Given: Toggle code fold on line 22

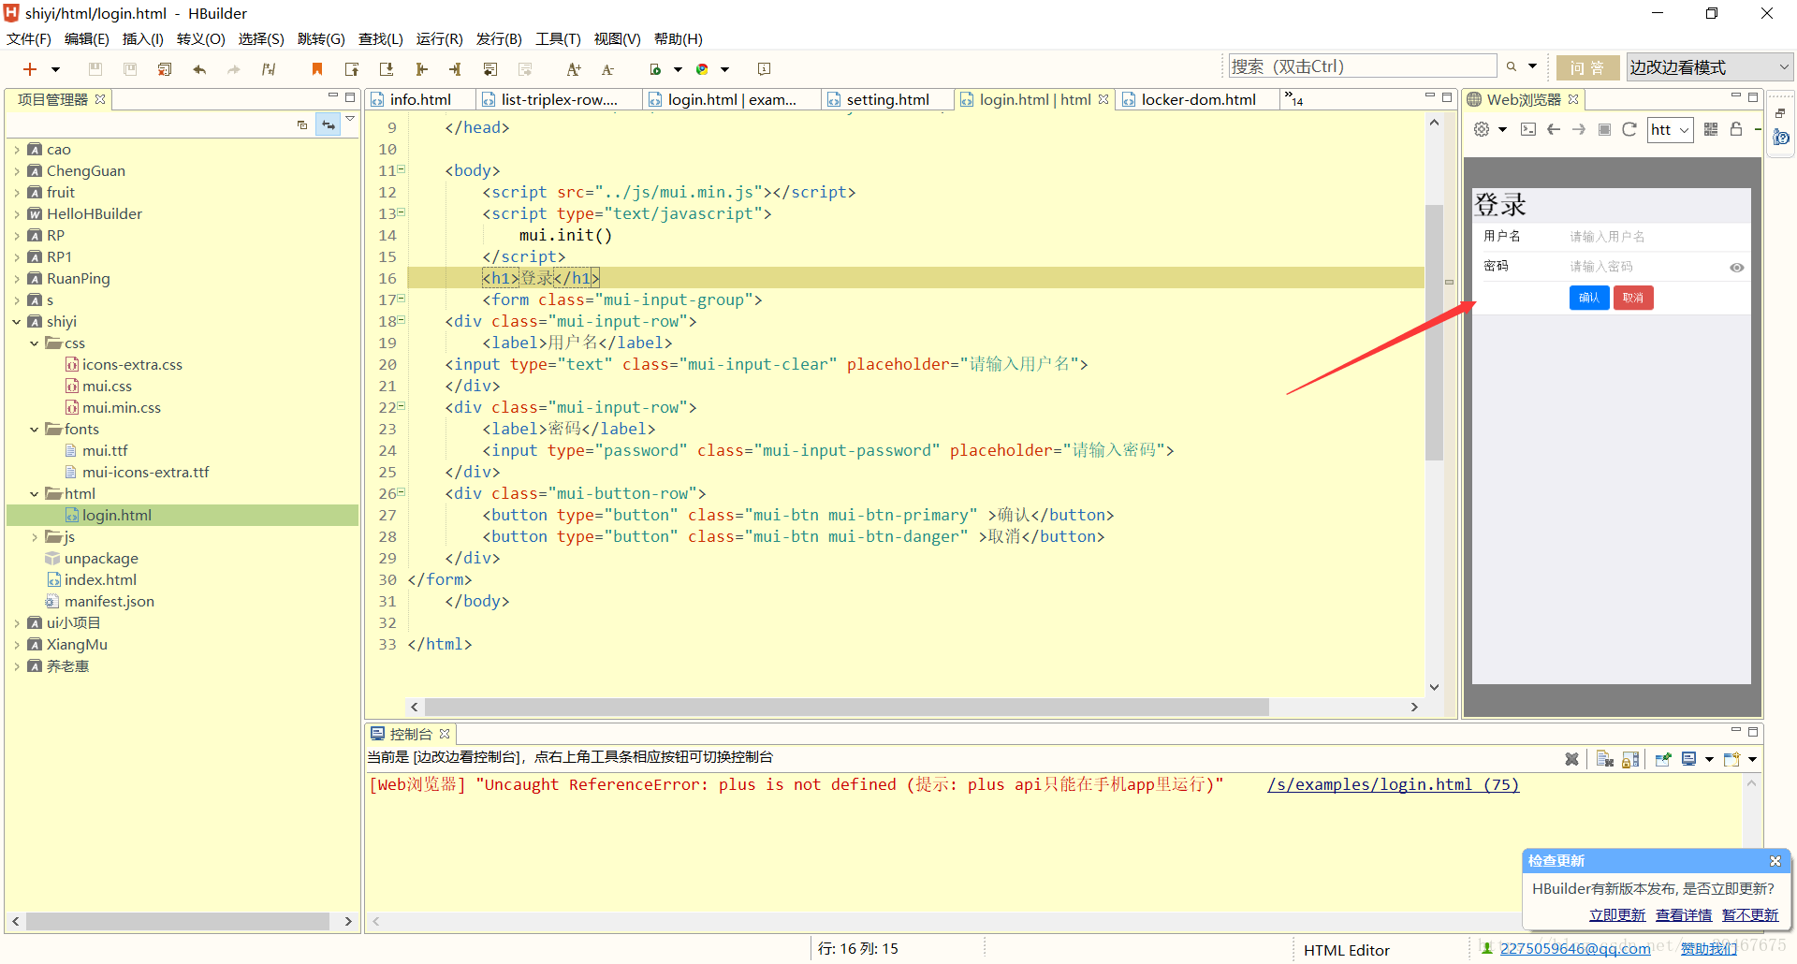Looking at the screenshot, I should (402, 407).
